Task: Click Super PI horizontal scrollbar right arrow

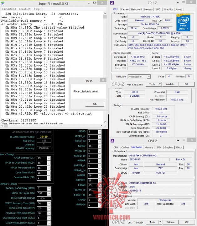Action: point(101,126)
